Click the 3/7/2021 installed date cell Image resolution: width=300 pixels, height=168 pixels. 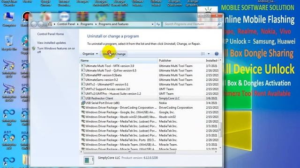click(211, 66)
